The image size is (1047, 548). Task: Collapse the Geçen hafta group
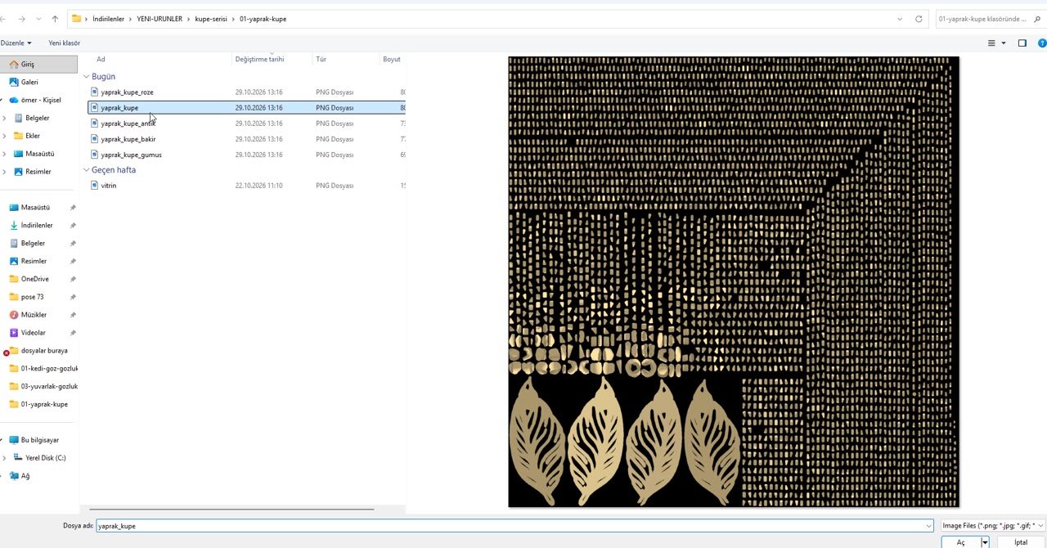(87, 170)
